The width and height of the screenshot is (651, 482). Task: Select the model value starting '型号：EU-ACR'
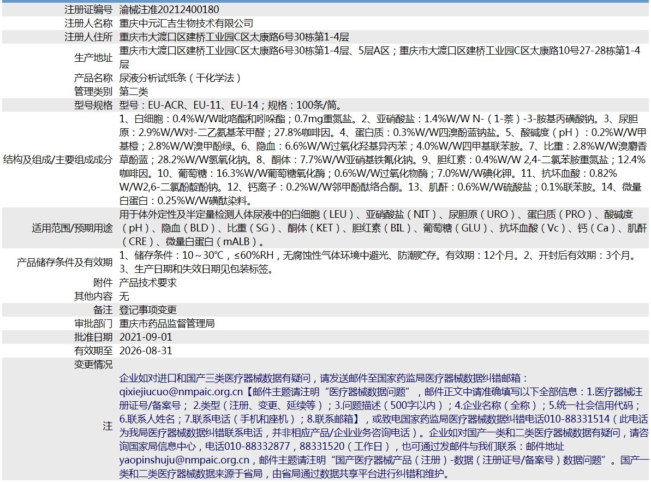click(231, 105)
